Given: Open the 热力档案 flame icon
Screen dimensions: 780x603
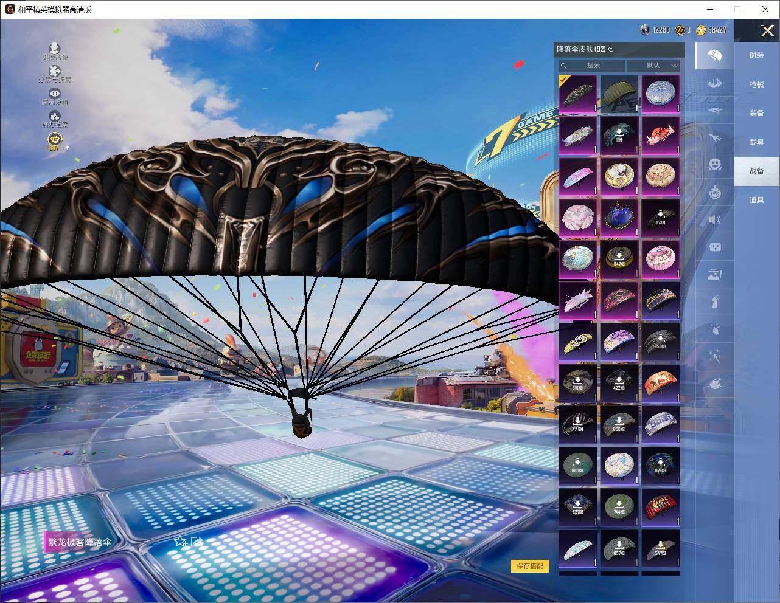Looking at the screenshot, I should click(x=55, y=115).
